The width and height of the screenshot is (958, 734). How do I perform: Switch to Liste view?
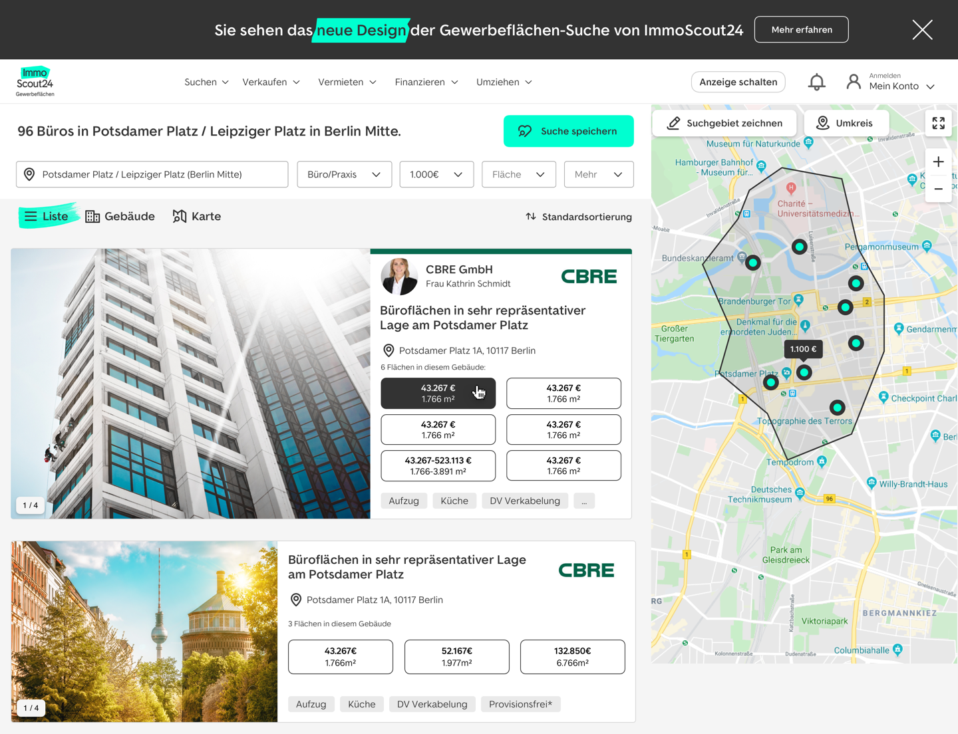pos(47,217)
